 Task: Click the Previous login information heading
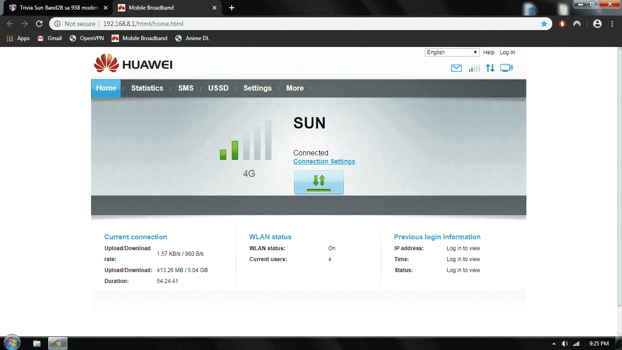pyautogui.click(x=437, y=237)
